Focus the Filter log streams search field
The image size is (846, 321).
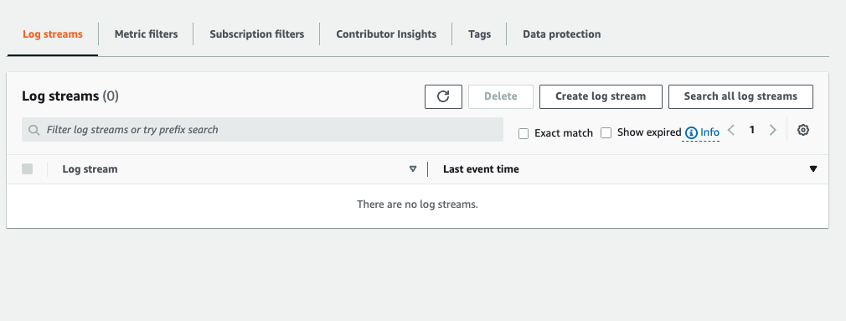point(262,130)
